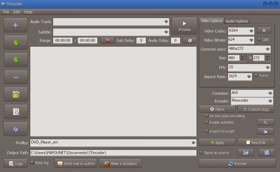Click the height size stepper arrows for 272

(x=267, y=58)
